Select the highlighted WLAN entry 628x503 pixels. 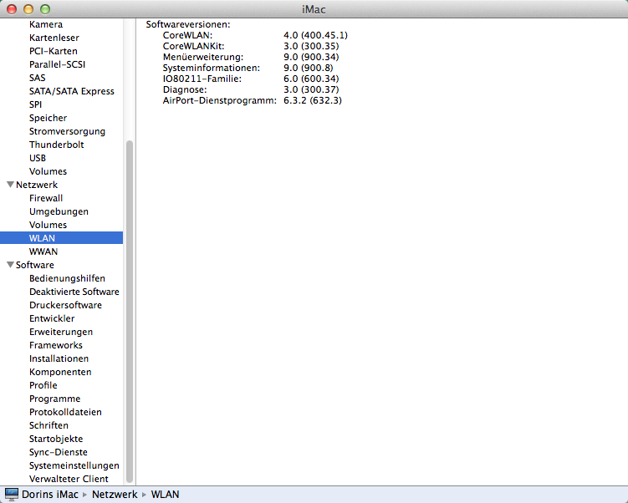(61, 238)
